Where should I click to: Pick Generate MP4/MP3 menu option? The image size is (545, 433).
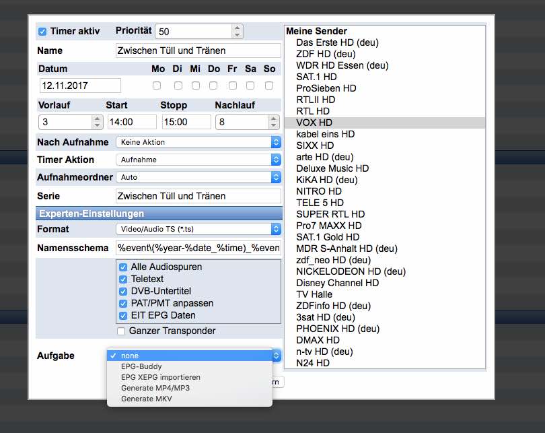pyautogui.click(x=154, y=388)
